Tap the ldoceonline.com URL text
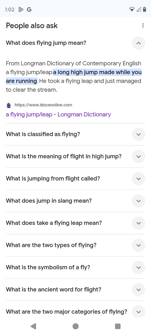 (x=43, y=105)
